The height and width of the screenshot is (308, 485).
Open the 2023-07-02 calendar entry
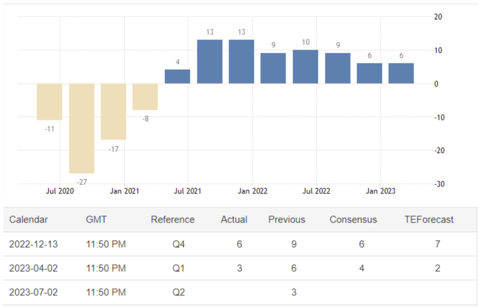[x=33, y=292]
